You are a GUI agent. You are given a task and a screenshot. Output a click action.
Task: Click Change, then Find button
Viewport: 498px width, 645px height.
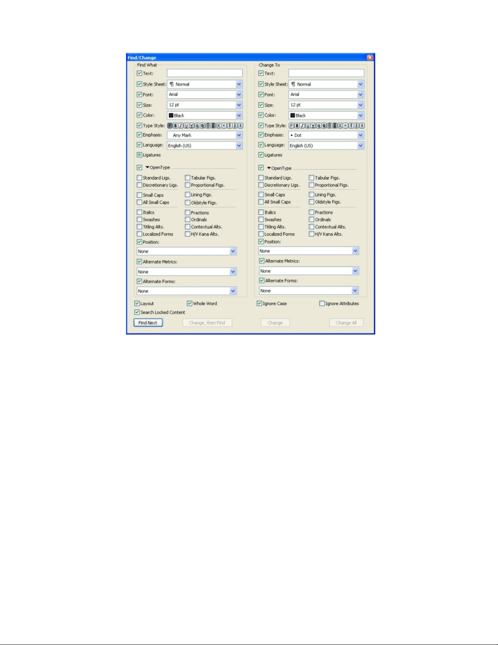coord(207,323)
